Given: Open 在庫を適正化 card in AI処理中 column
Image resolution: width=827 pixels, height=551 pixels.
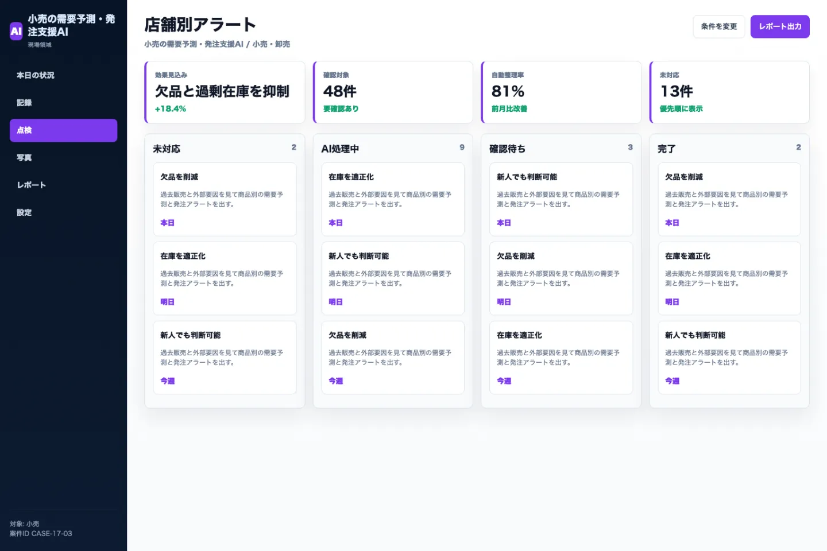Looking at the screenshot, I should coord(393,199).
